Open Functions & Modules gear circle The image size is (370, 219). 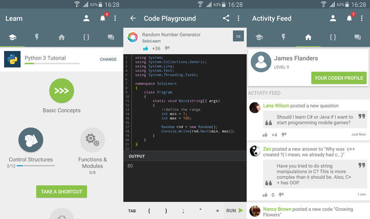(92, 140)
